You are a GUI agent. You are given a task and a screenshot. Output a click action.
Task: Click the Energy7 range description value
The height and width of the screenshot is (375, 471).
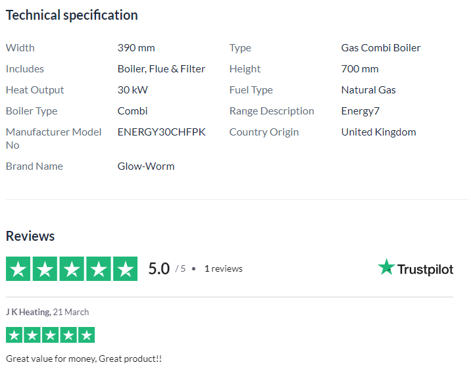(360, 111)
